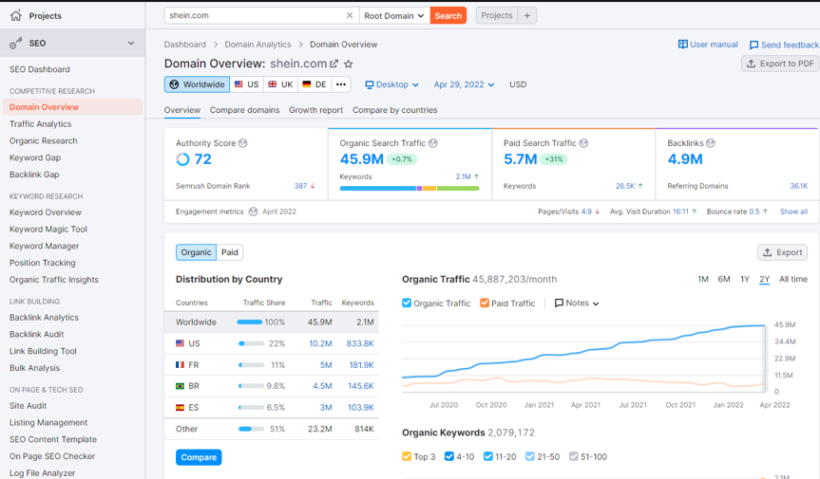Open Backlink Audit in sidebar
This screenshot has width=820, height=479.
[37, 335]
